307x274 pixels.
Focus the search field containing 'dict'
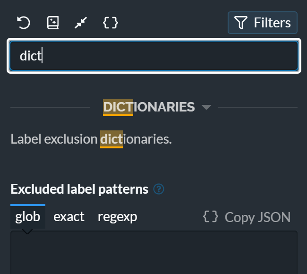(x=154, y=56)
